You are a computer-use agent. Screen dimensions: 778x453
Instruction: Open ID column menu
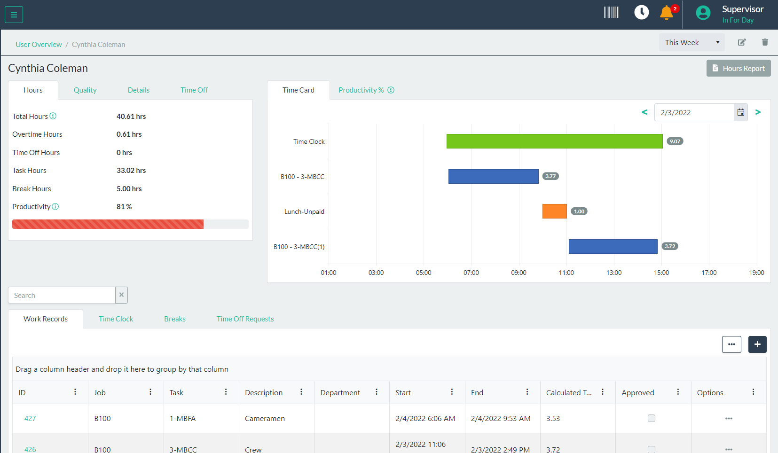75,392
